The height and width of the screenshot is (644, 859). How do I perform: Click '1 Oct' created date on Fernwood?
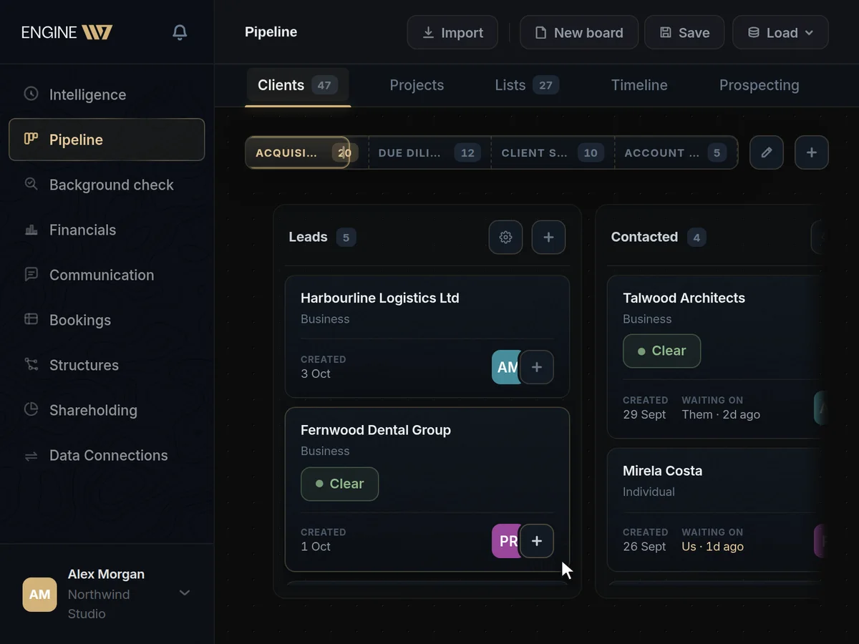316,546
